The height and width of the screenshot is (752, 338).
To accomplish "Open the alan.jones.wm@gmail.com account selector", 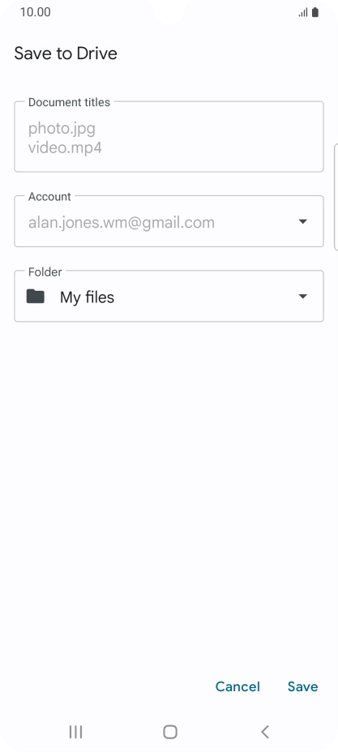I will coord(169,221).
